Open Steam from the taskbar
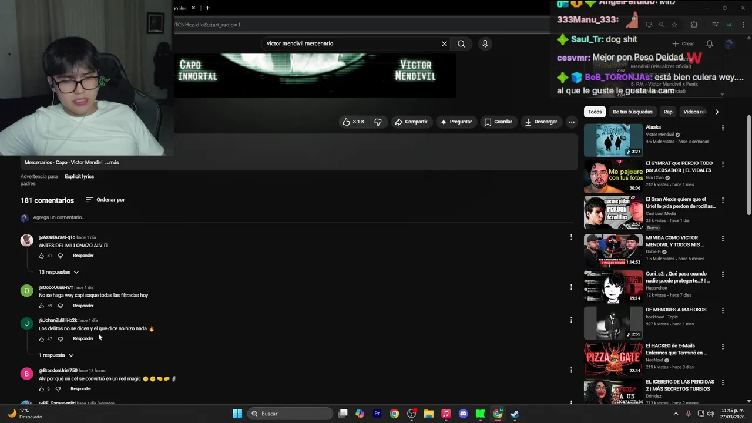 [x=515, y=414]
